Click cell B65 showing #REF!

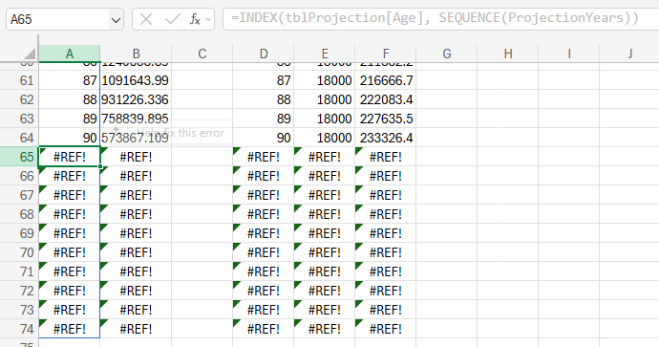136,157
